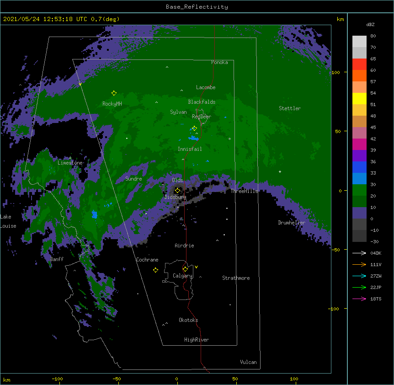Screen dimensions: 394x385
Task: Click the RockyMH label
Action: click(x=112, y=103)
